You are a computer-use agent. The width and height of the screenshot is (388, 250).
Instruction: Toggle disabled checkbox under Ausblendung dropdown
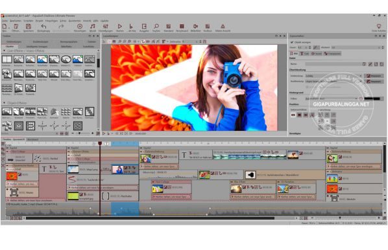(308, 87)
